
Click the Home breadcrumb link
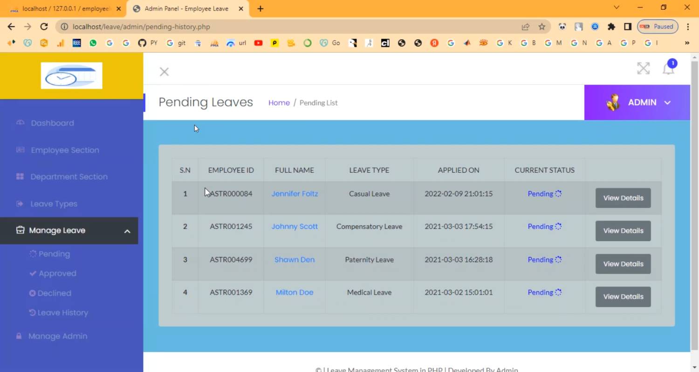[x=279, y=103]
